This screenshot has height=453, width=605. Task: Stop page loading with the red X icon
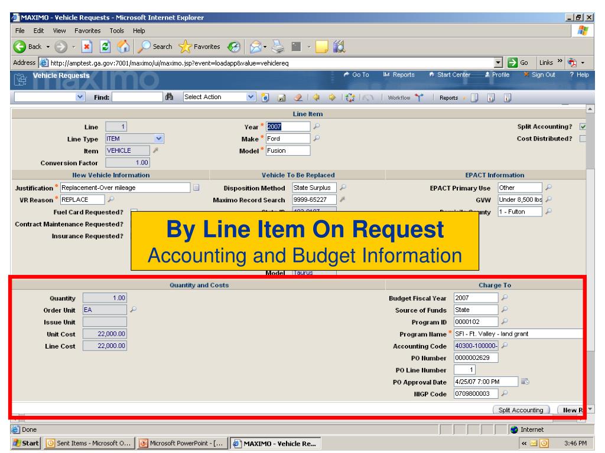point(87,47)
